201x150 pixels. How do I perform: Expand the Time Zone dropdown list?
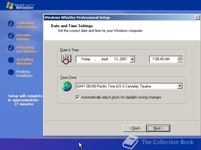(180, 86)
